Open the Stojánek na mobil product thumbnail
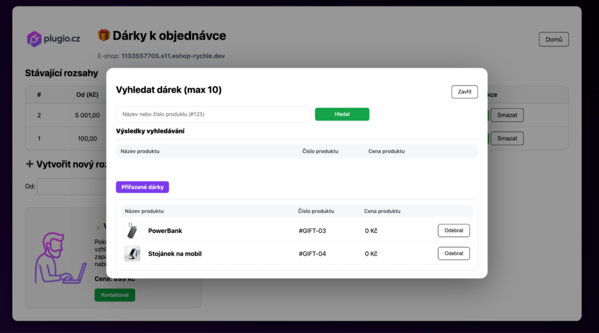Screen dimensions: 599x333 coord(132,253)
